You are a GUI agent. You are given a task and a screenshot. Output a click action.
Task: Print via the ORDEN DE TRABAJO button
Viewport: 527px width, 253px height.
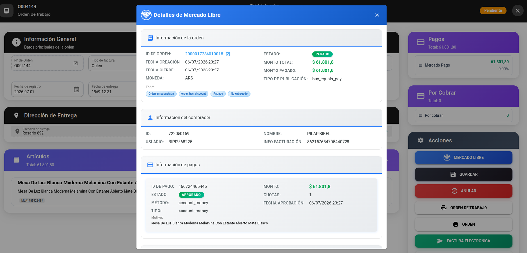pyautogui.click(x=463, y=208)
